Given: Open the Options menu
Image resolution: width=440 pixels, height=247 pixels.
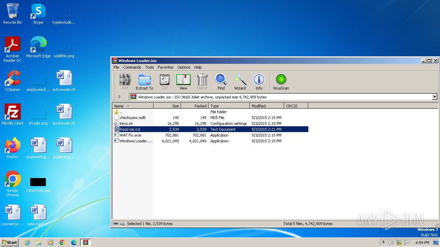Looking at the screenshot, I should tap(184, 67).
